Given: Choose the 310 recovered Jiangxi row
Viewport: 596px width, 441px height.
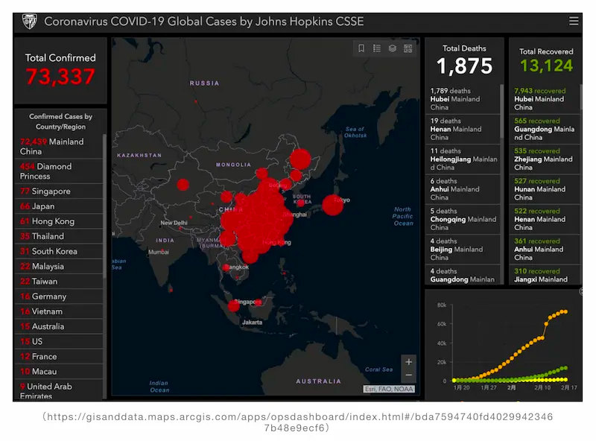Looking at the screenshot, I should (x=545, y=275).
